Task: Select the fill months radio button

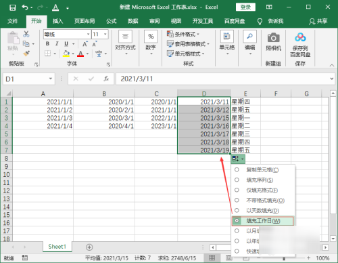Action: pyautogui.click(x=237, y=230)
